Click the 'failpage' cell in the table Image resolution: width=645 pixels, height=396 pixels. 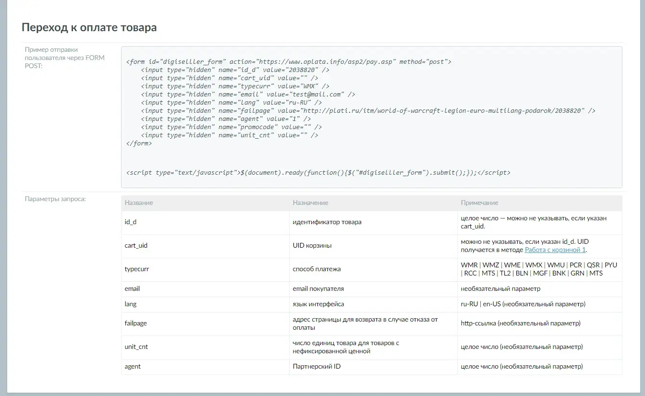coord(205,324)
